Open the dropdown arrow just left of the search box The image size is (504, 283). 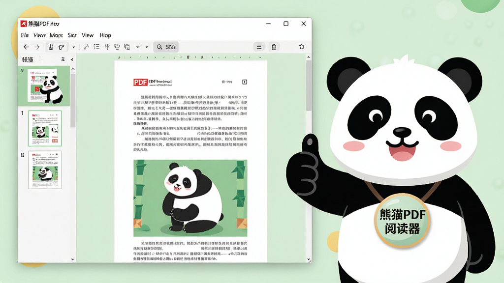coord(147,47)
